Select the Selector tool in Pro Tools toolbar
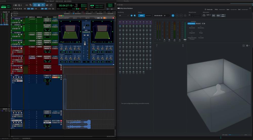Image resolution: width=253 pixels, height=140 pixels. tap(39, 5)
